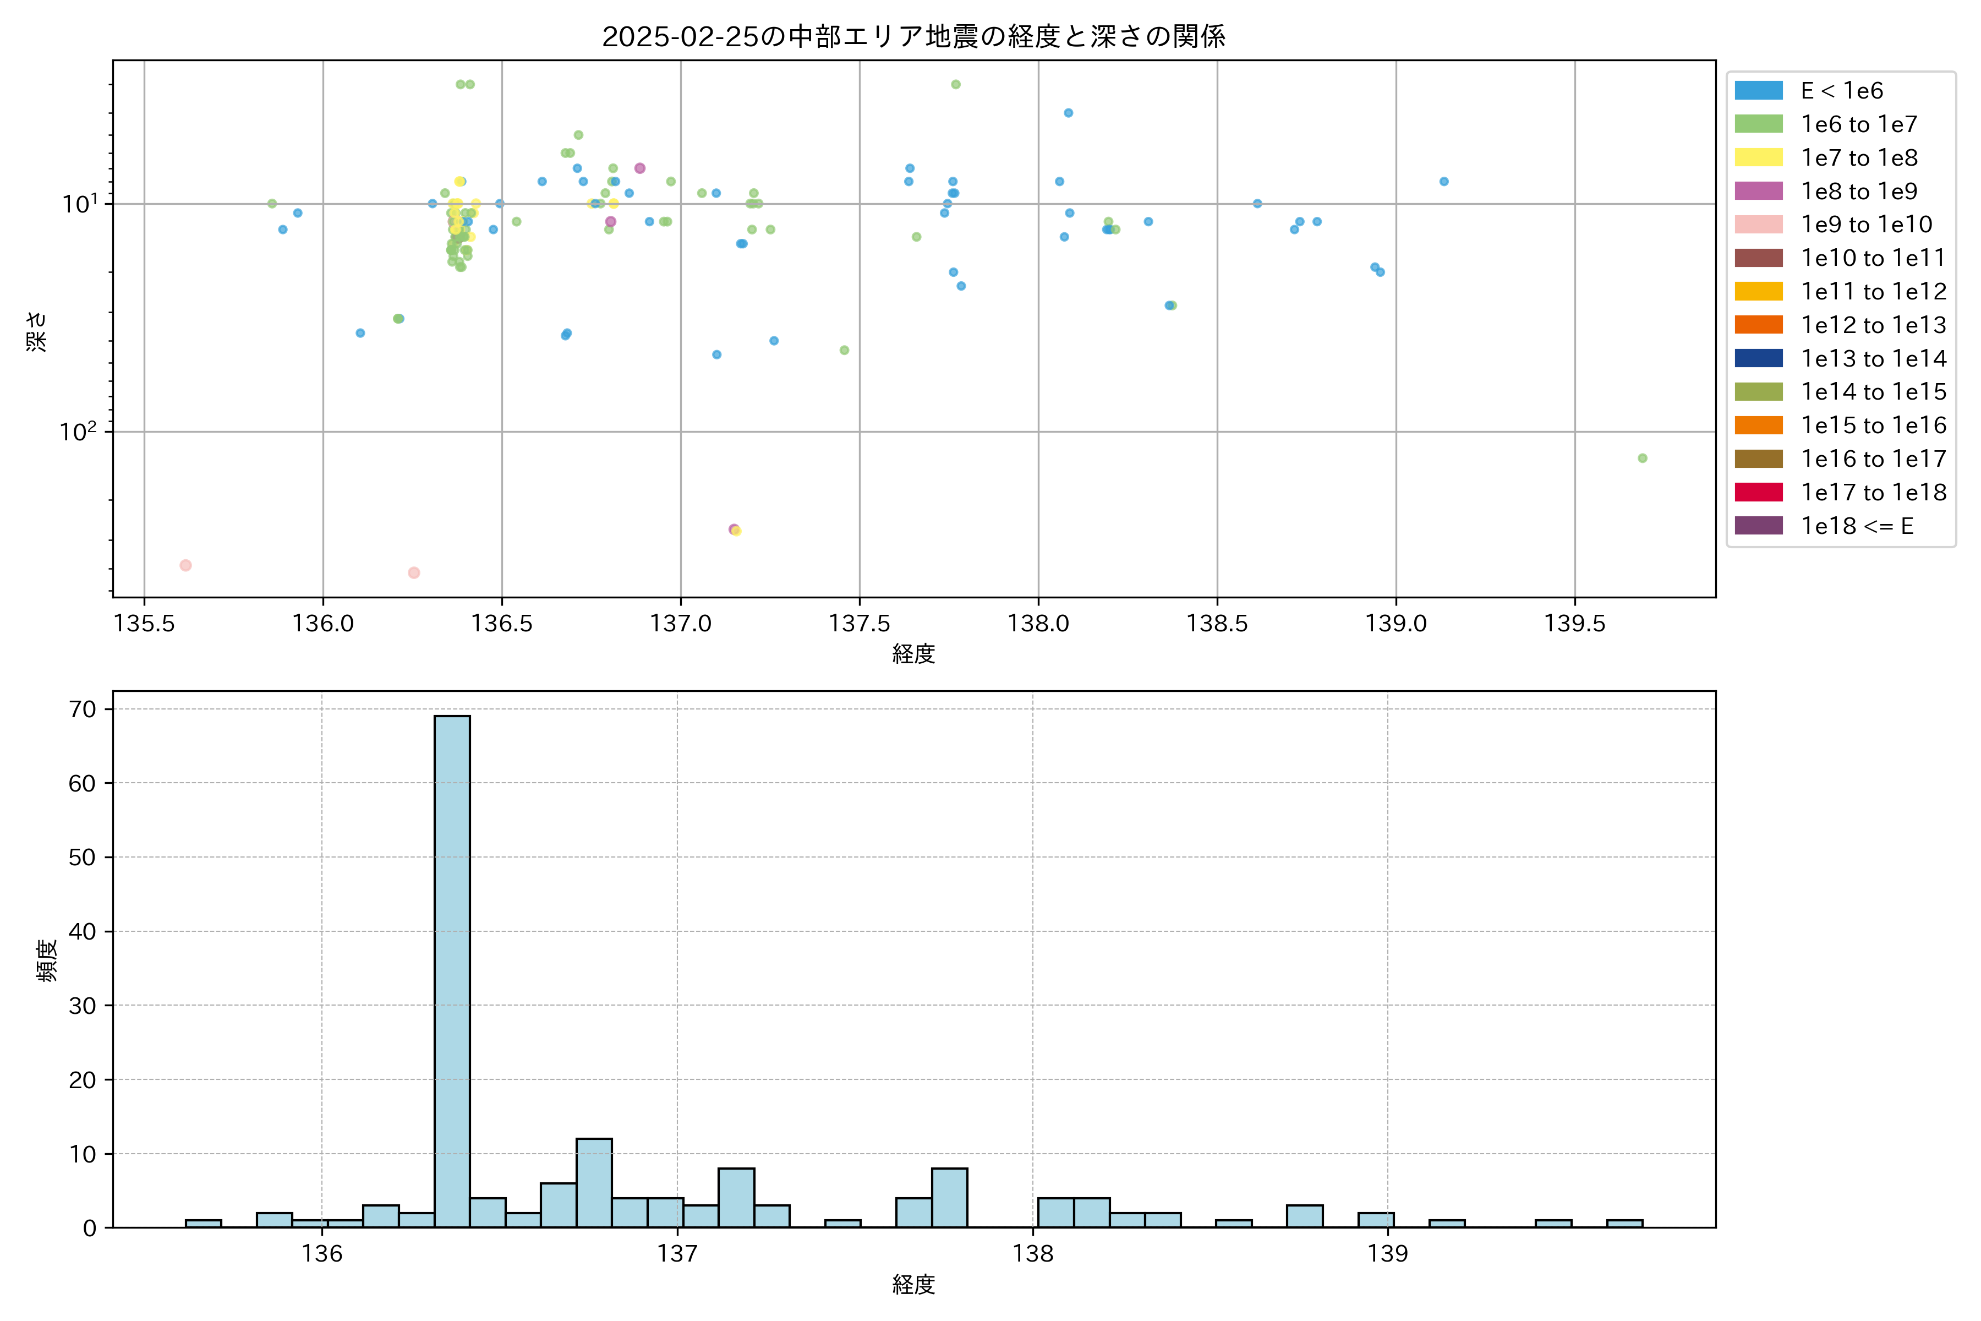
Task: Click the pink scatter point at far lower left
Action: click(x=185, y=565)
